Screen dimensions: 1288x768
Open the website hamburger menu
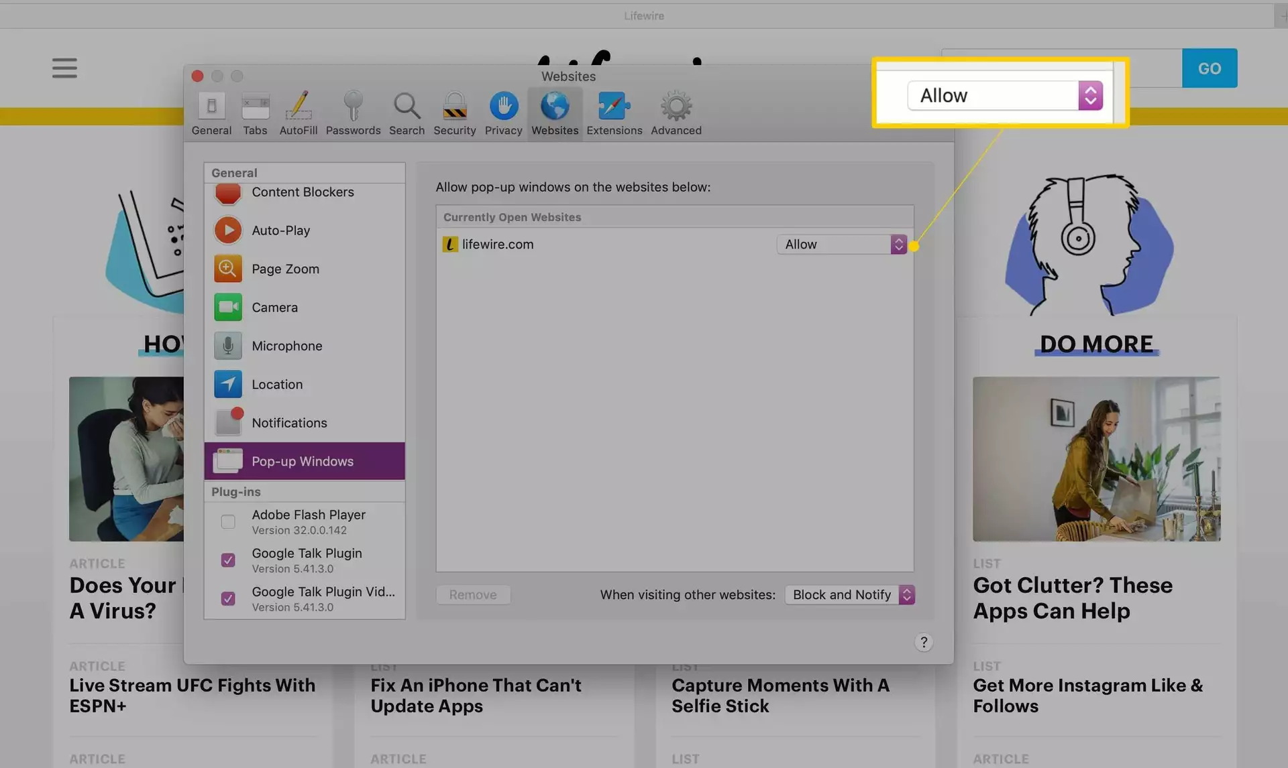click(x=64, y=68)
